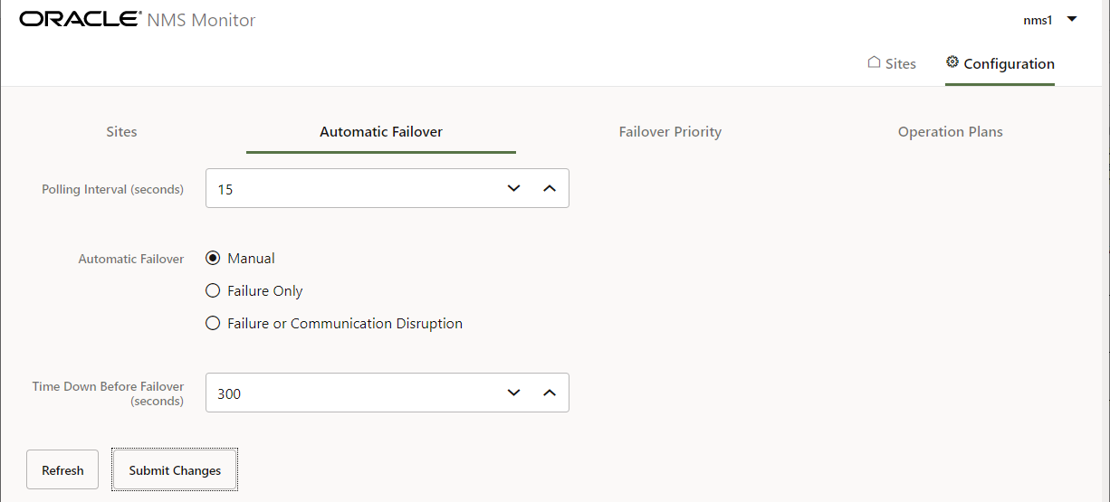Decrease Time Down Before Failover value
Screen dimensions: 1110x502
pos(514,393)
